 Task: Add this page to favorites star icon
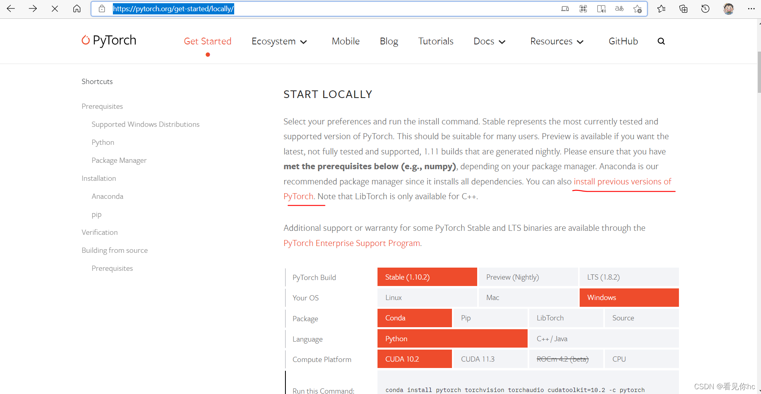coord(638,9)
